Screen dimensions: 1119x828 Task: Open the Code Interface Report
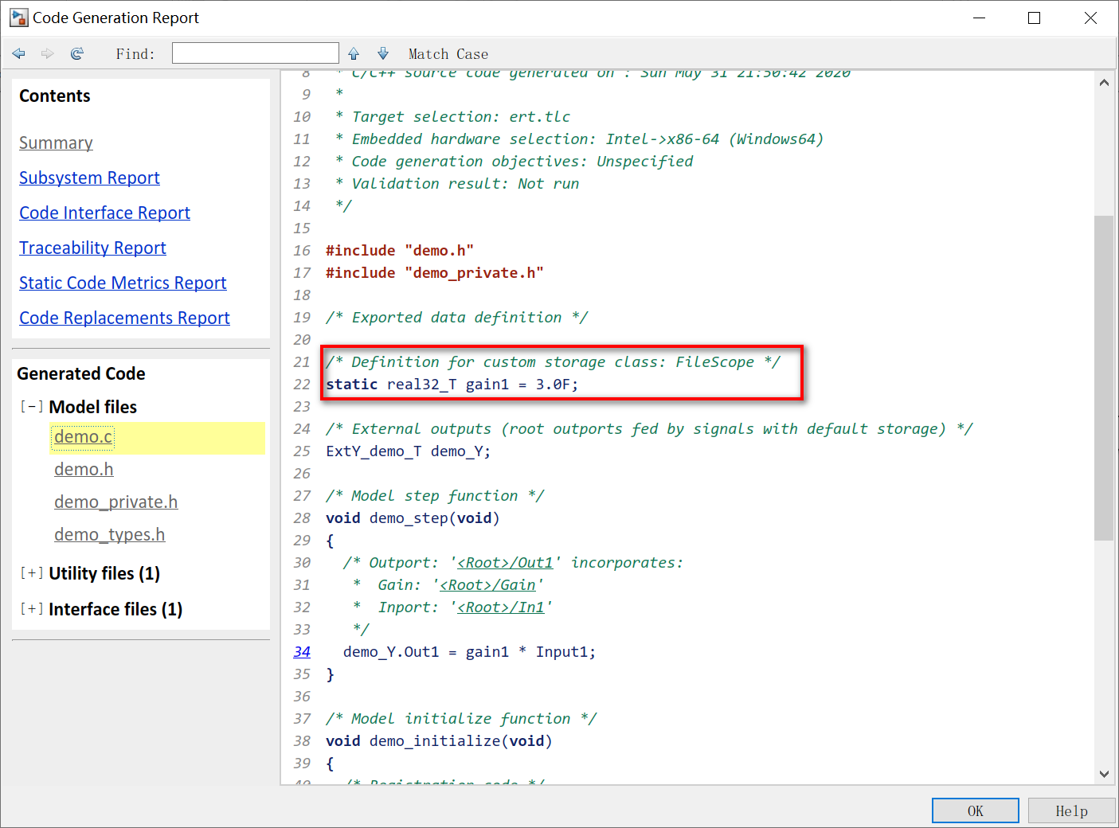tap(104, 213)
